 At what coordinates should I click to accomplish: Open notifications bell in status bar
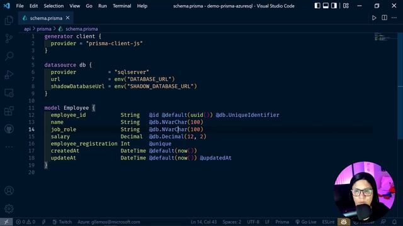tap(394, 222)
